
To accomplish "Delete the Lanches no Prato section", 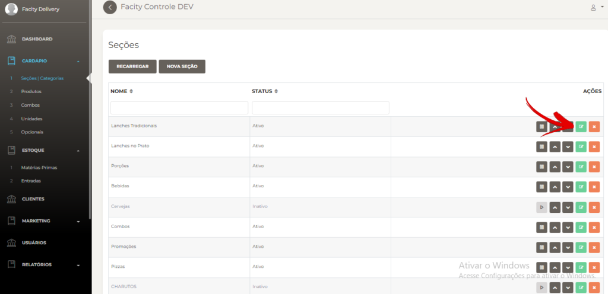I will [x=594, y=146].
